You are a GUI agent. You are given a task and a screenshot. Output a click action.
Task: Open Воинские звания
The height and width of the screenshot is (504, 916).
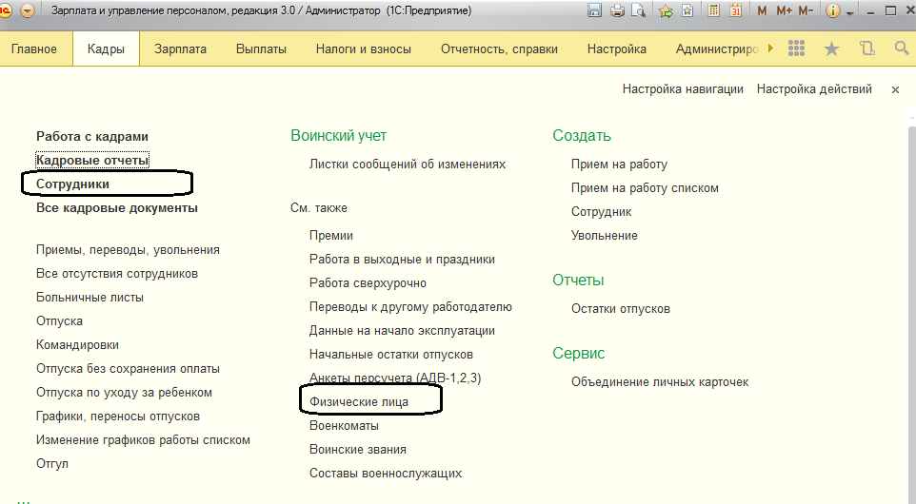[x=357, y=450]
